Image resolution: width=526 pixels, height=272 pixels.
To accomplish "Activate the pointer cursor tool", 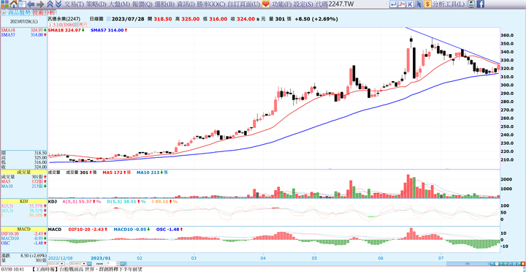I will [x=419, y=4].
